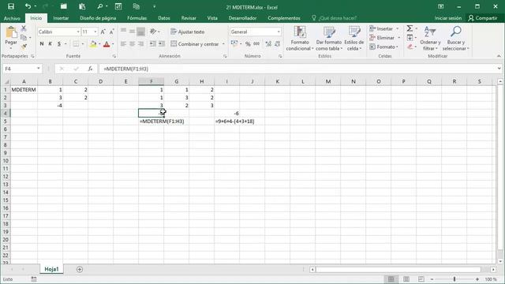Expand Combinar y centrar options arrow
505x284 pixels.
point(223,44)
